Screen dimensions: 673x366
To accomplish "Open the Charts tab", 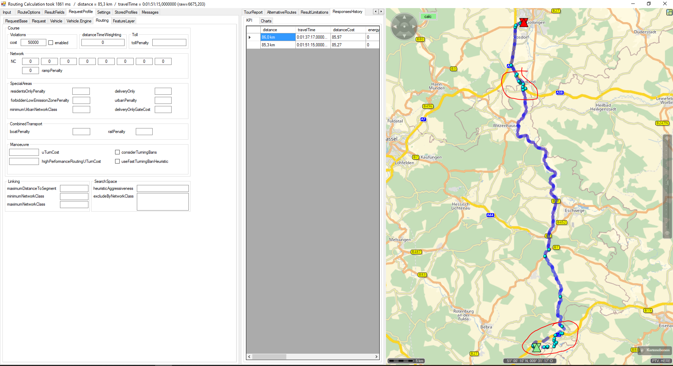I will 266,21.
